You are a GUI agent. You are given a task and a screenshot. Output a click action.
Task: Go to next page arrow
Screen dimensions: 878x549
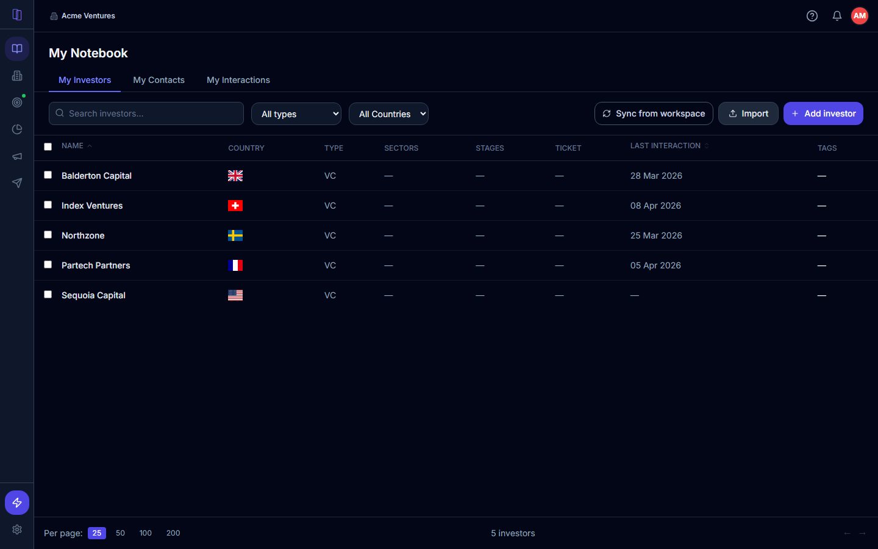(x=862, y=533)
